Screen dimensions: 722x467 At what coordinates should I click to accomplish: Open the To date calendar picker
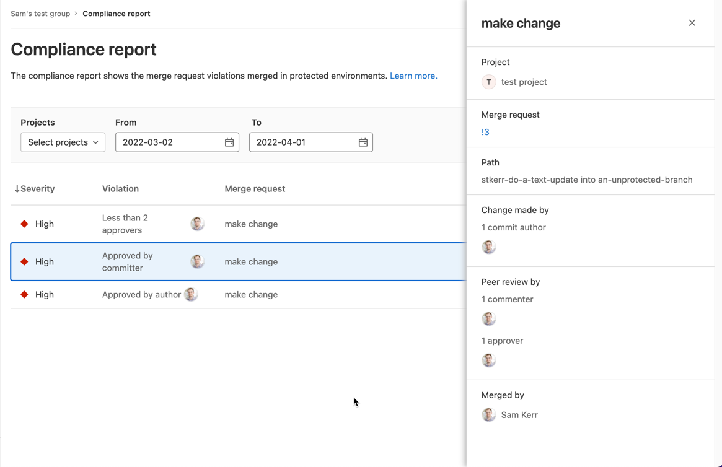click(363, 142)
